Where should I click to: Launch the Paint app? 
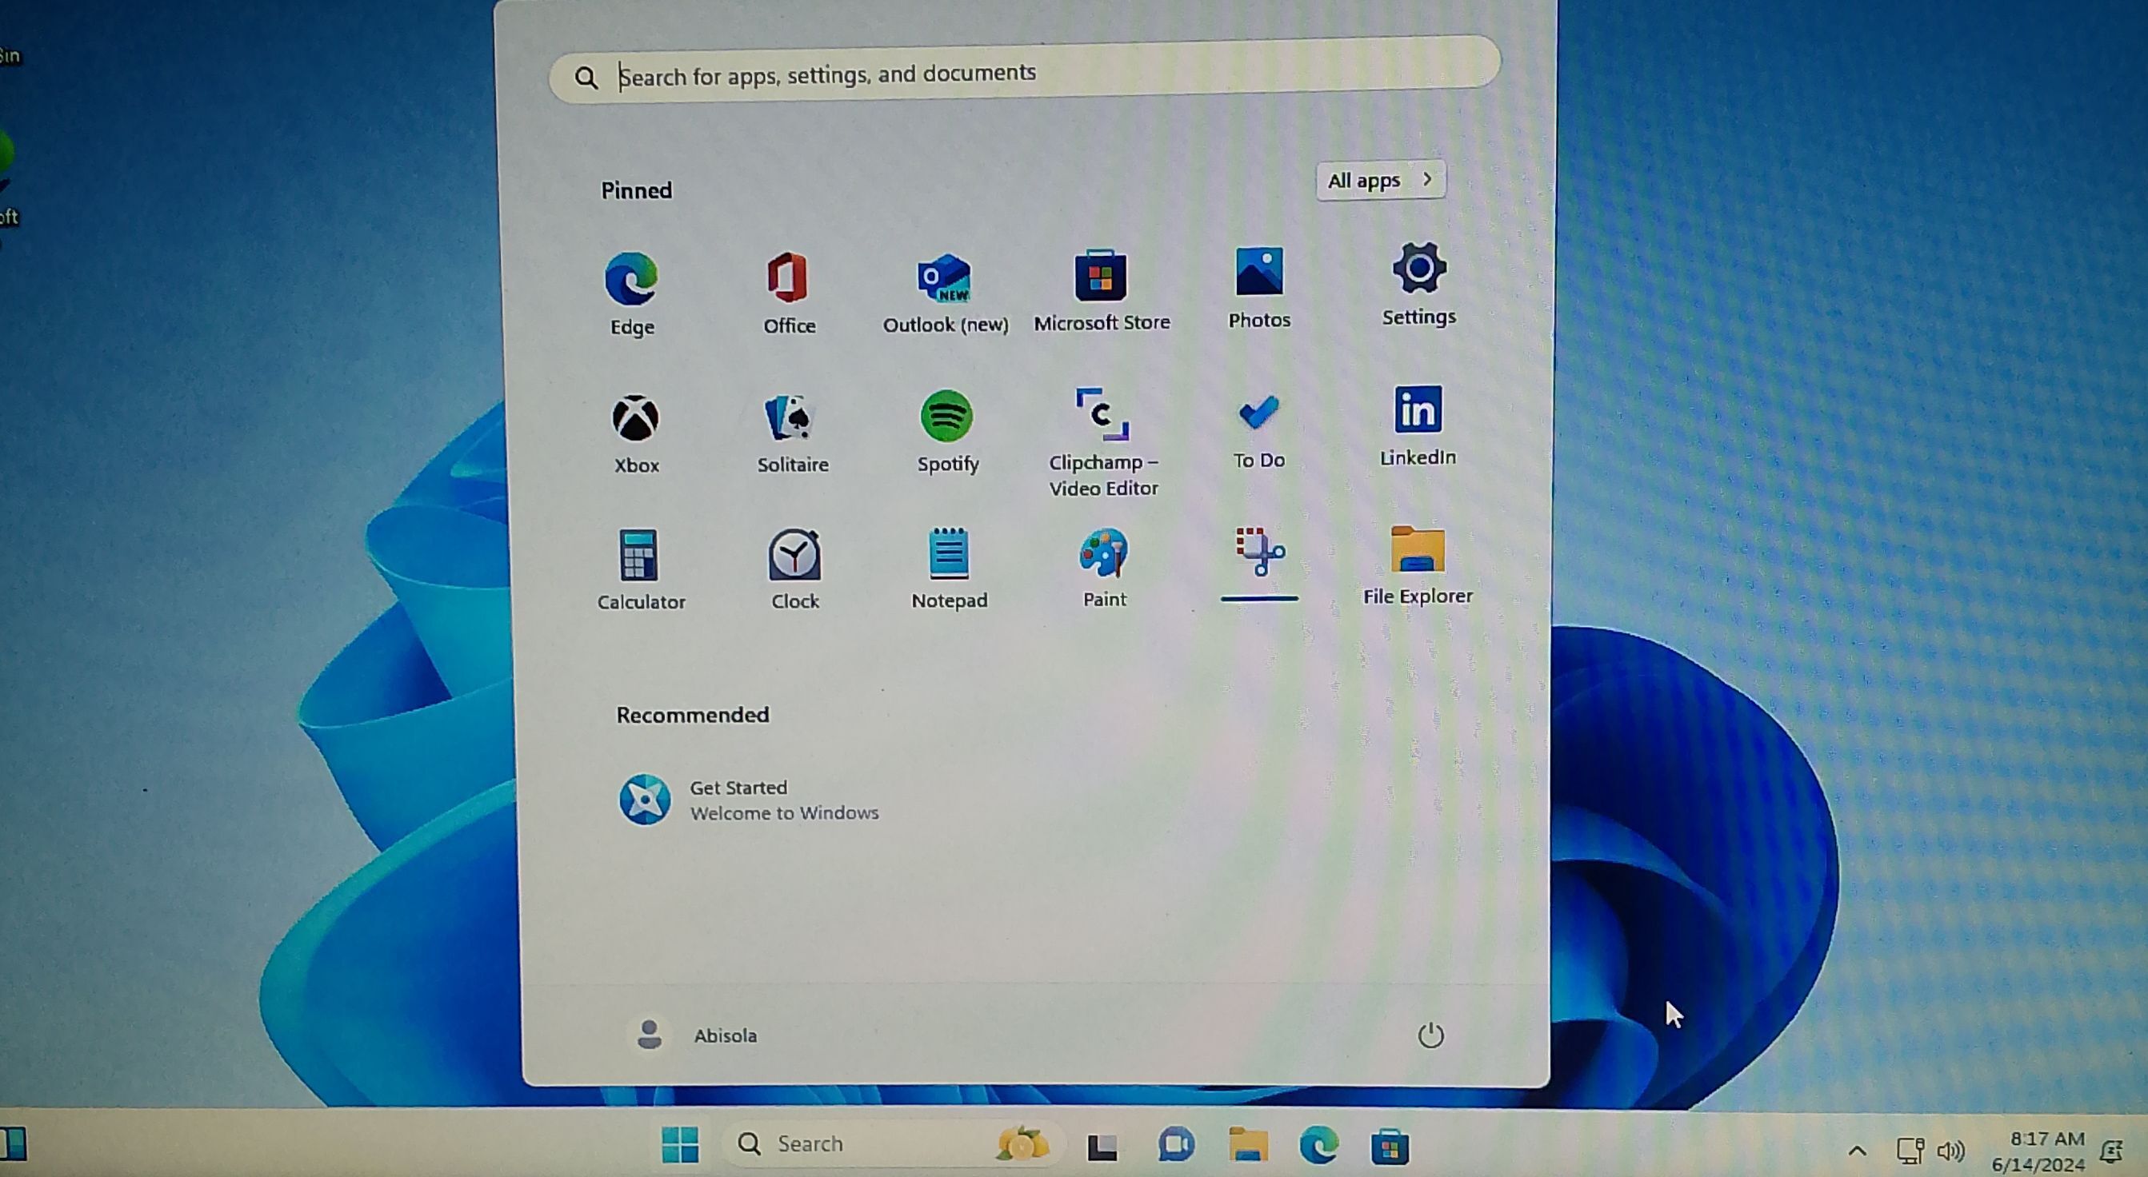pos(1103,554)
